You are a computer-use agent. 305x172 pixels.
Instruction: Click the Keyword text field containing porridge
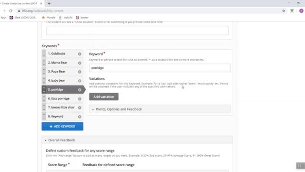160,68
